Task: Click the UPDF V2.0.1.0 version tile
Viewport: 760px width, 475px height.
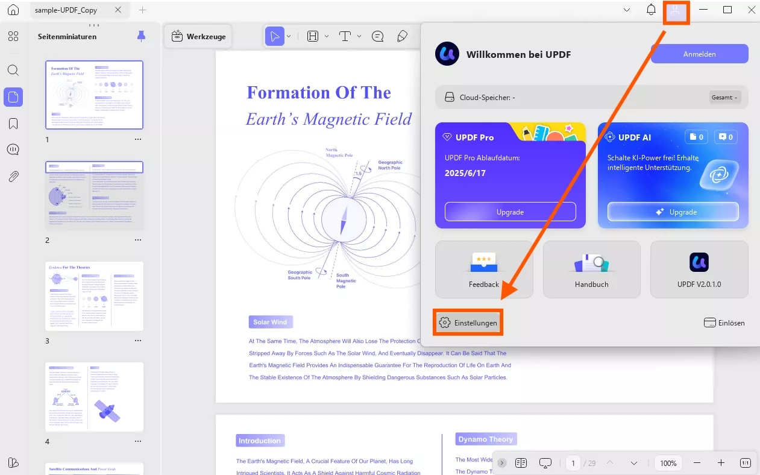Action: pyautogui.click(x=699, y=269)
